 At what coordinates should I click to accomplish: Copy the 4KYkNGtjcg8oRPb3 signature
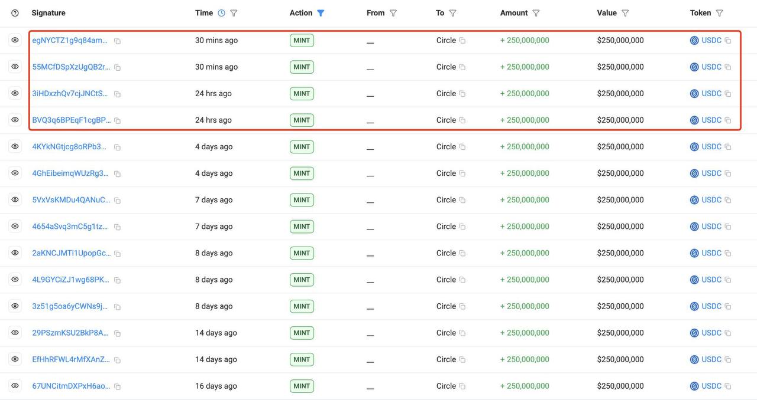click(x=117, y=147)
